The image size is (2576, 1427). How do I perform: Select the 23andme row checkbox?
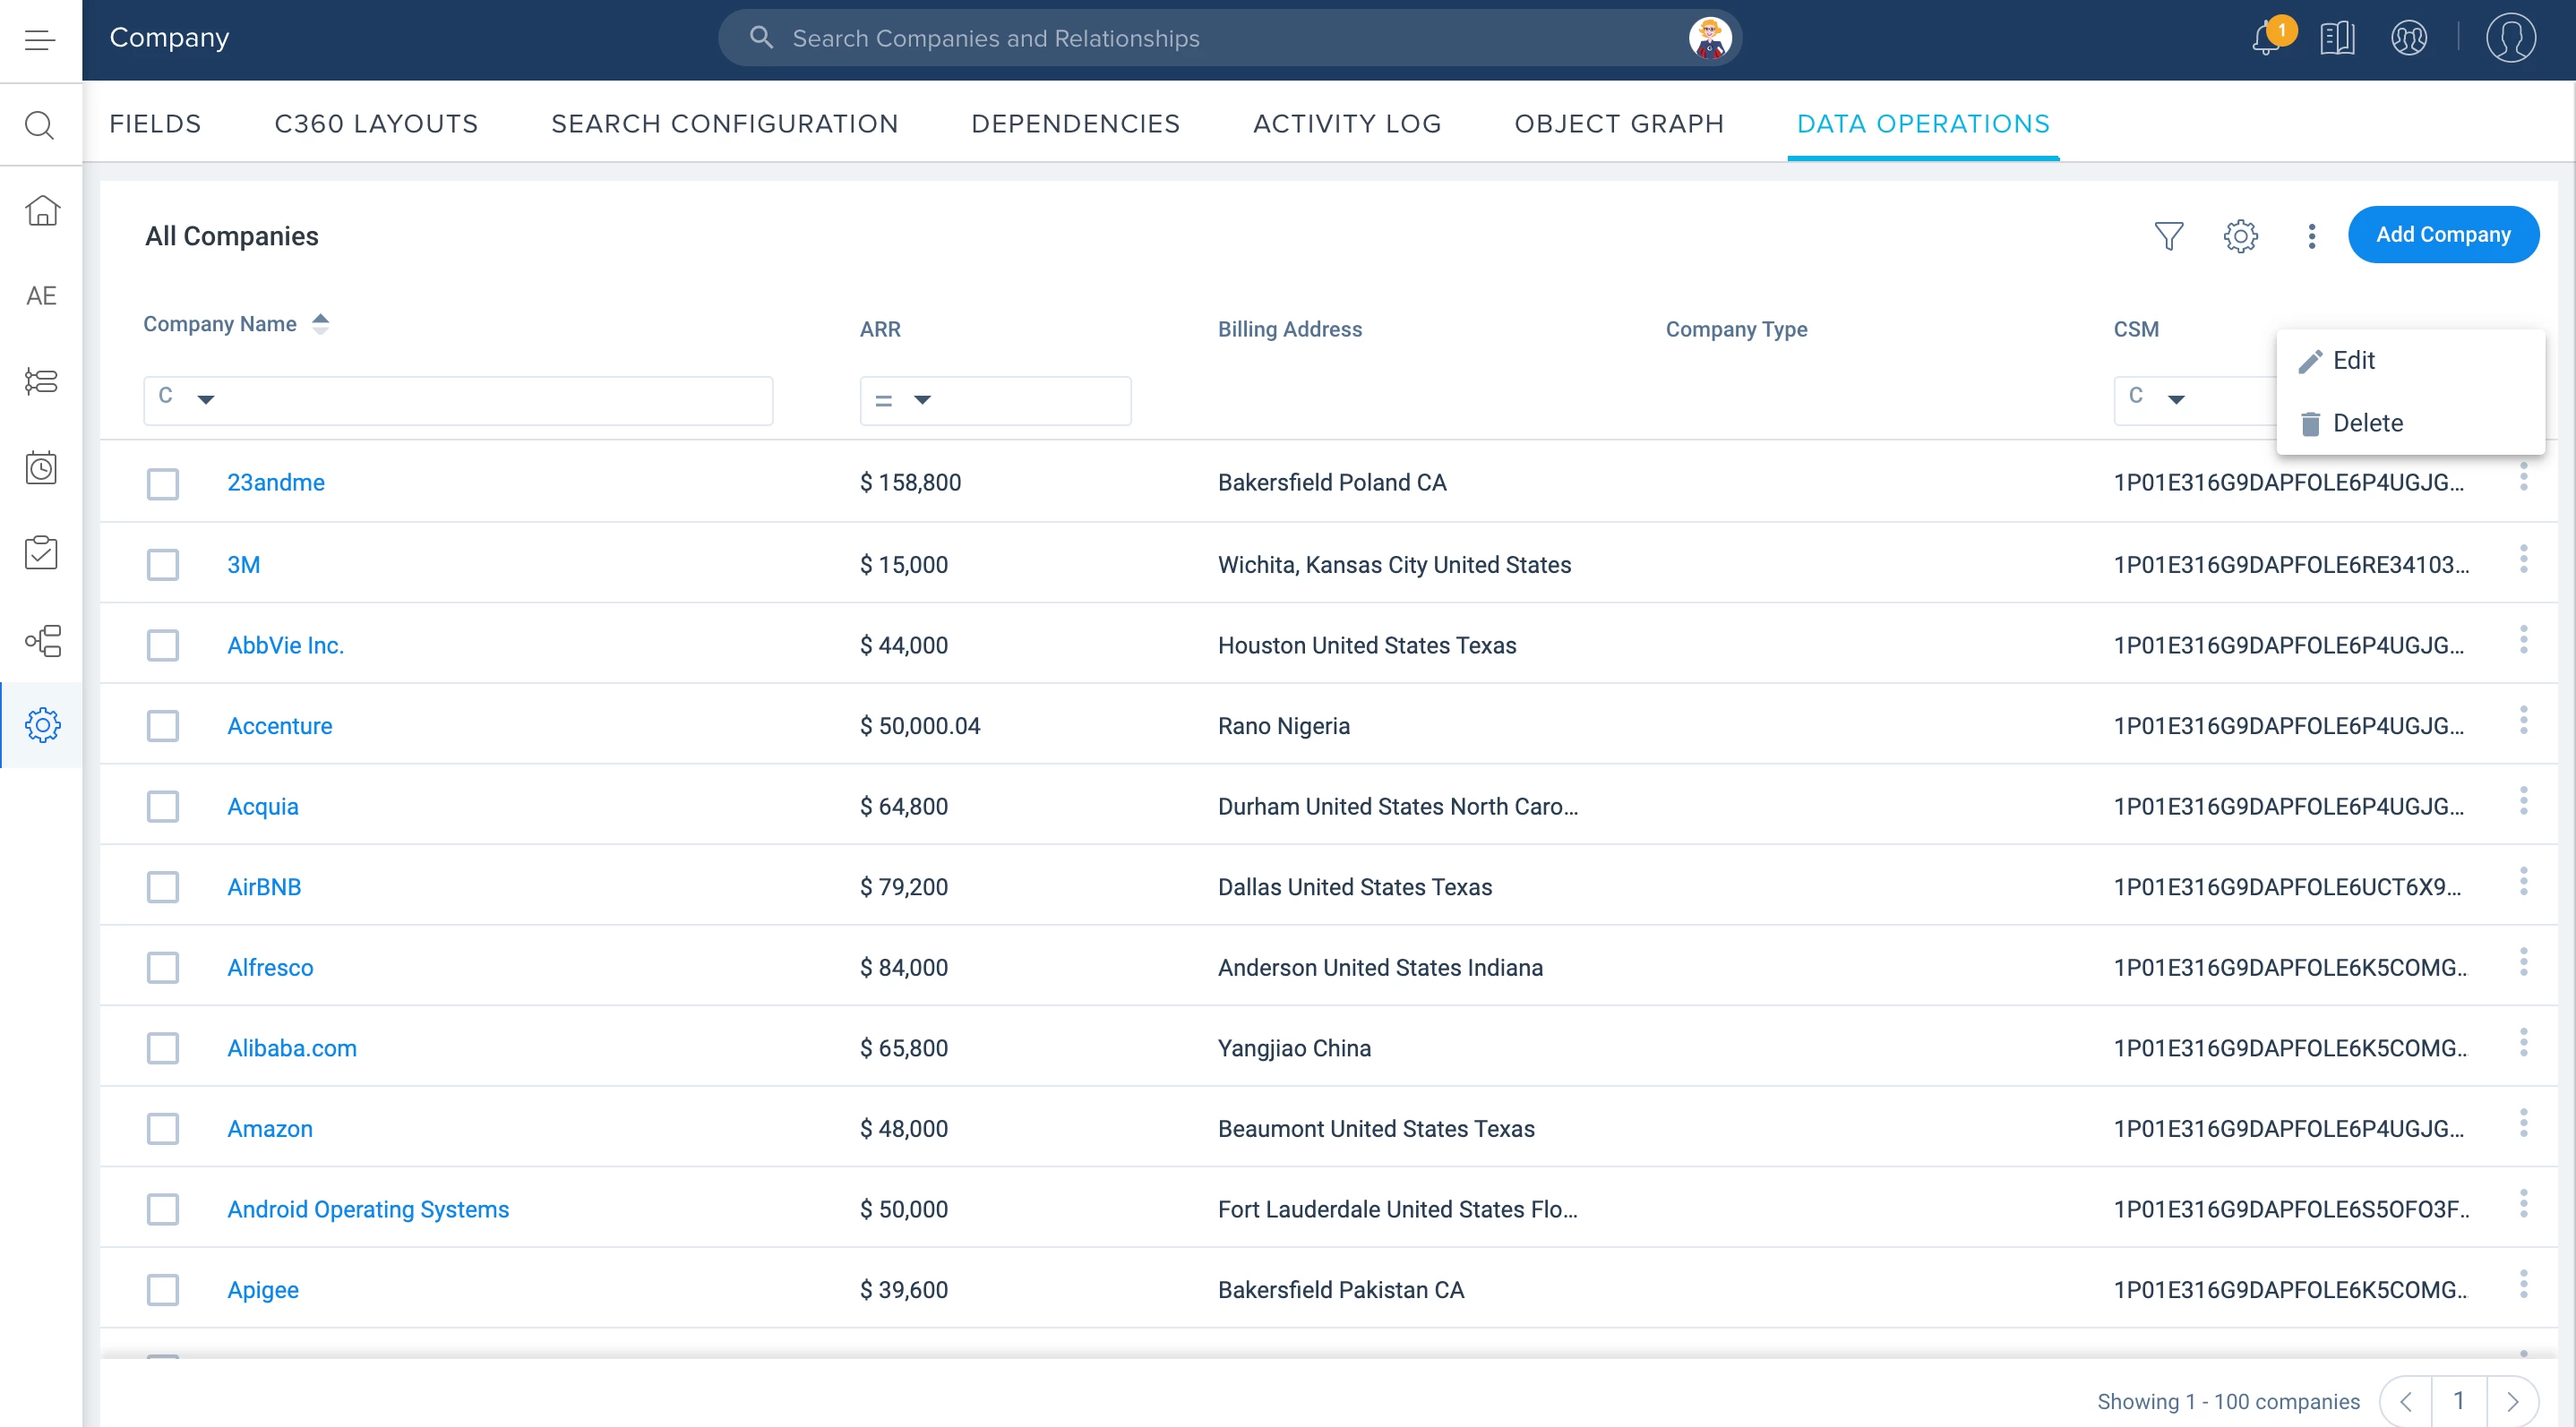pyautogui.click(x=163, y=483)
